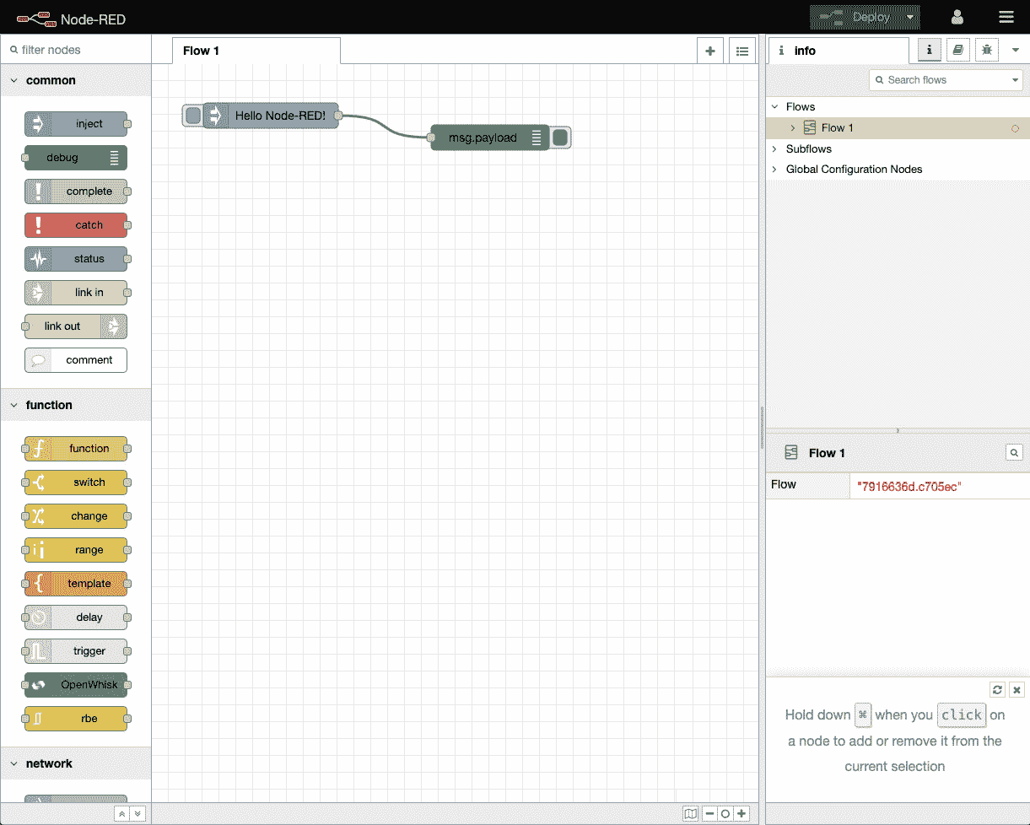Screen dimensions: 1030x825
Task: Select the link in palette node
Action: tap(76, 293)
